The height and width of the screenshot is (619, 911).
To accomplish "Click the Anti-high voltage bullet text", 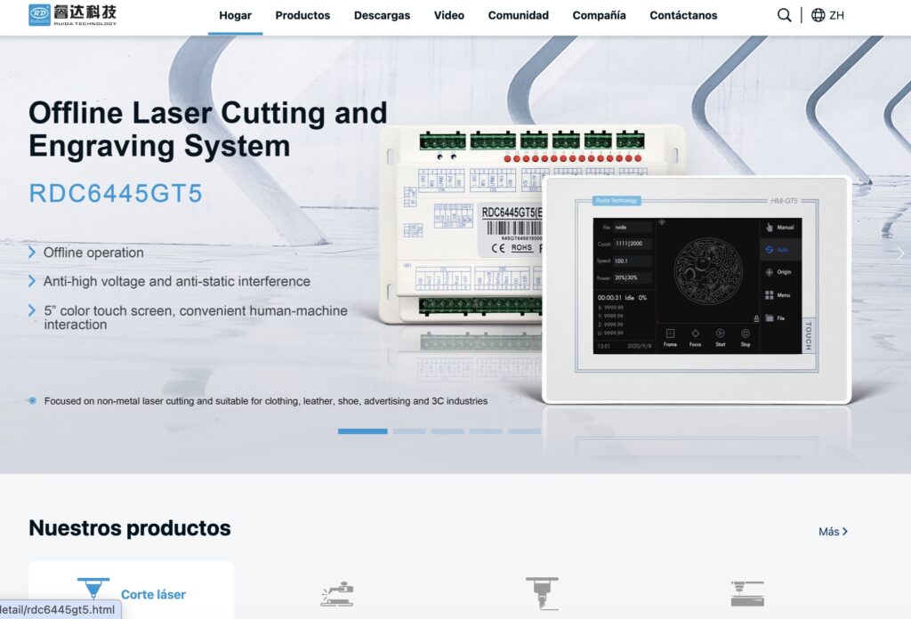I will [177, 282].
